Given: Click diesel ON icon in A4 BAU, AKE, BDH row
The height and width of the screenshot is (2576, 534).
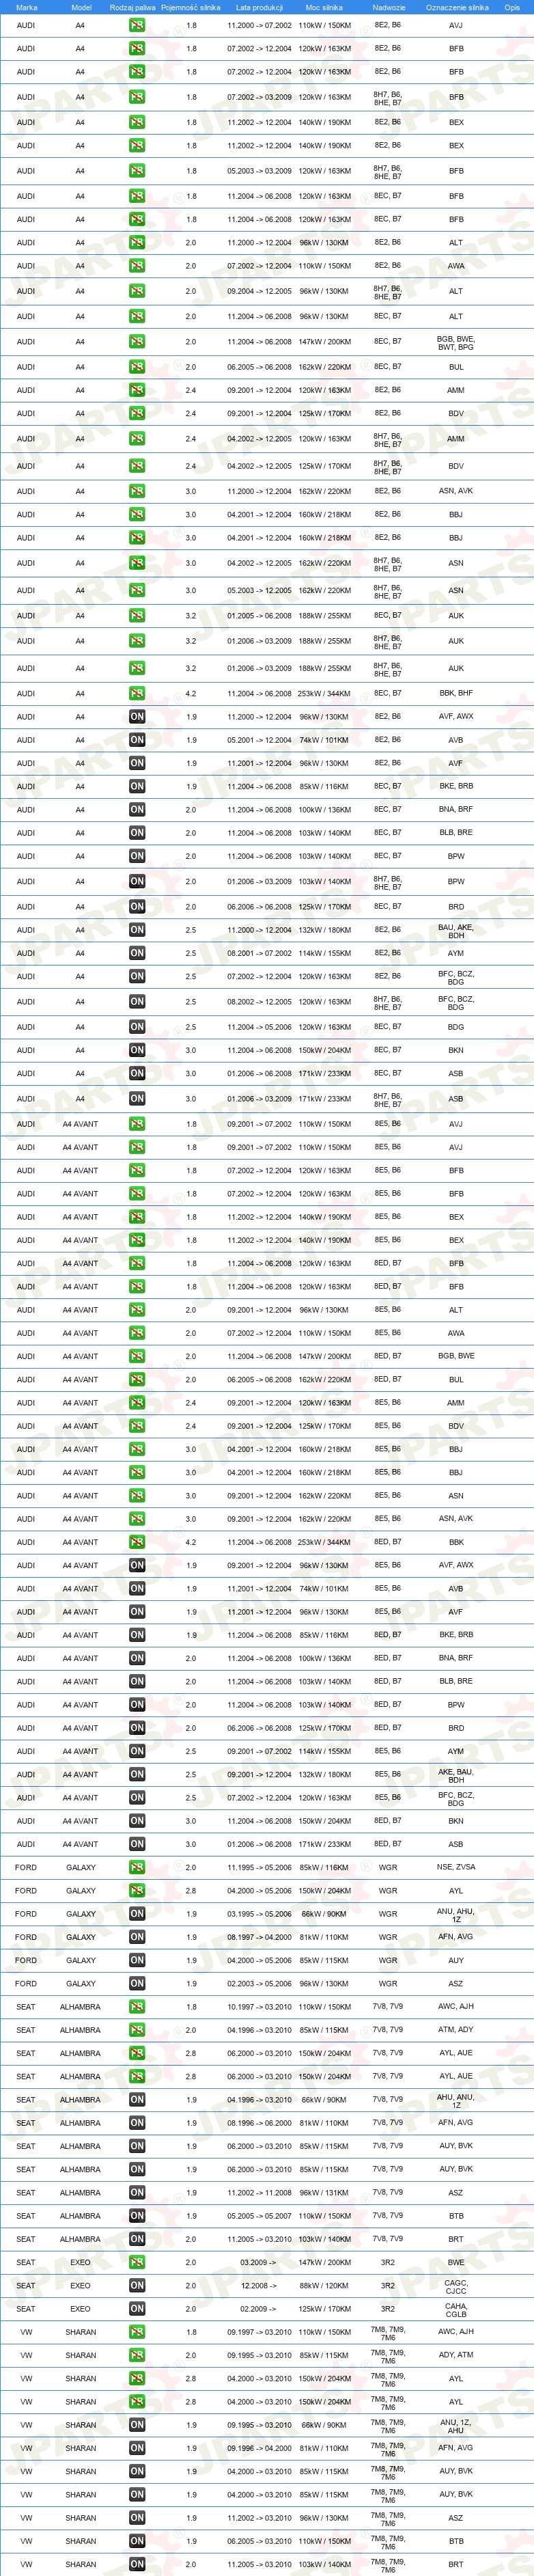Looking at the screenshot, I should [137, 930].
